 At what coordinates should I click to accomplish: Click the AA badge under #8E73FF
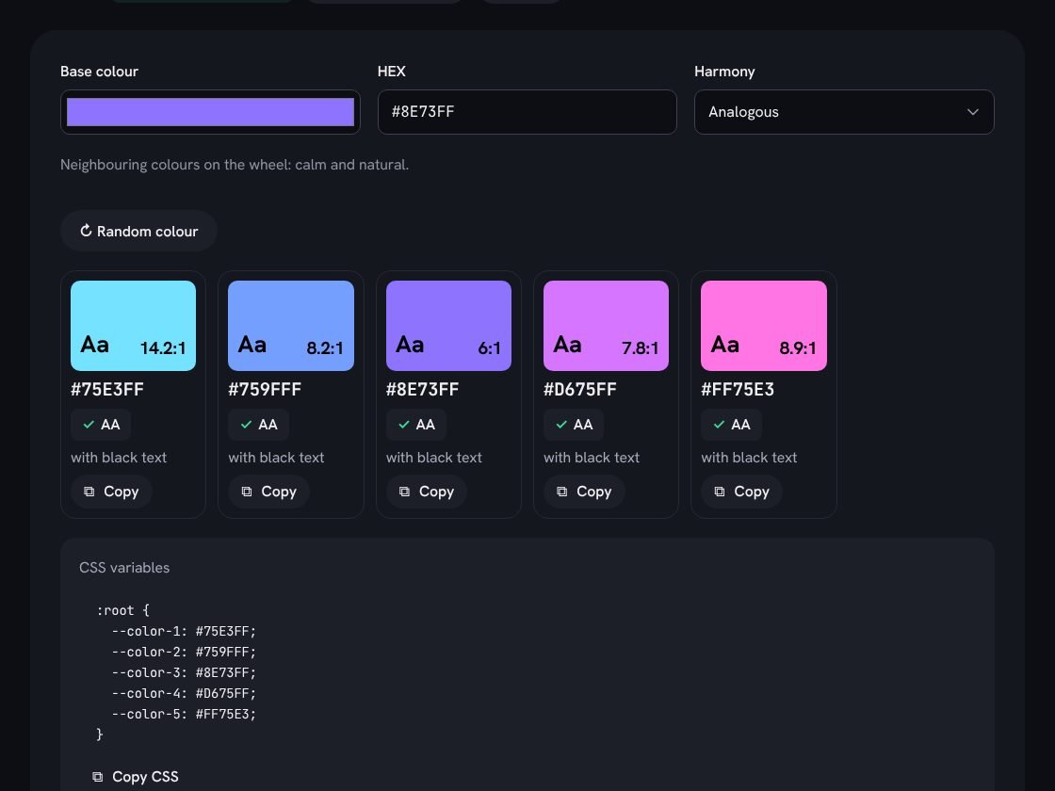pos(415,425)
